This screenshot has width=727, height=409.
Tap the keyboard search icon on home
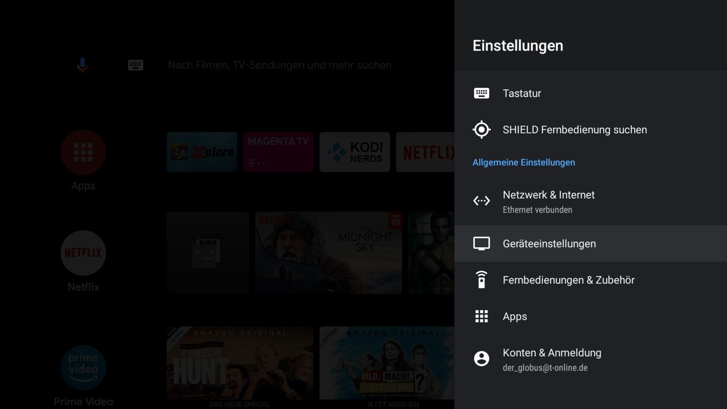point(135,65)
